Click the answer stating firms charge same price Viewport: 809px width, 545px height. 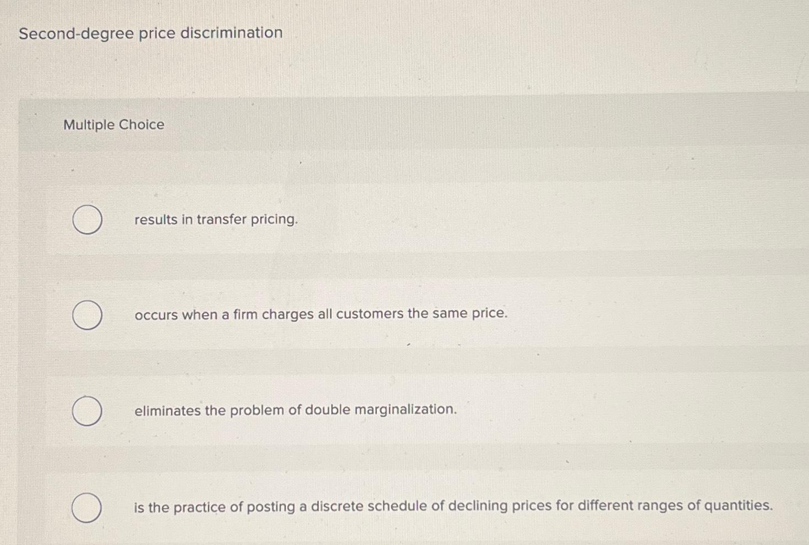(x=320, y=314)
